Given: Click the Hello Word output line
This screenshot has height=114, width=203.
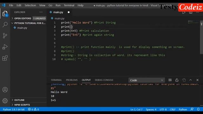Looking at the screenshot, I should (x=59, y=92).
